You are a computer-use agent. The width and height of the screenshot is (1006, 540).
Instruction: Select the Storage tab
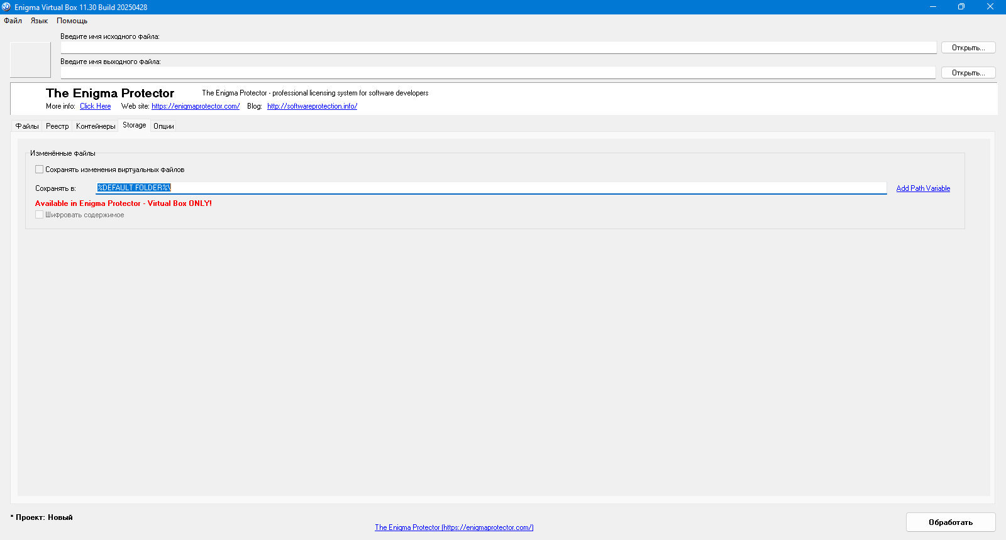click(x=134, y=125)
